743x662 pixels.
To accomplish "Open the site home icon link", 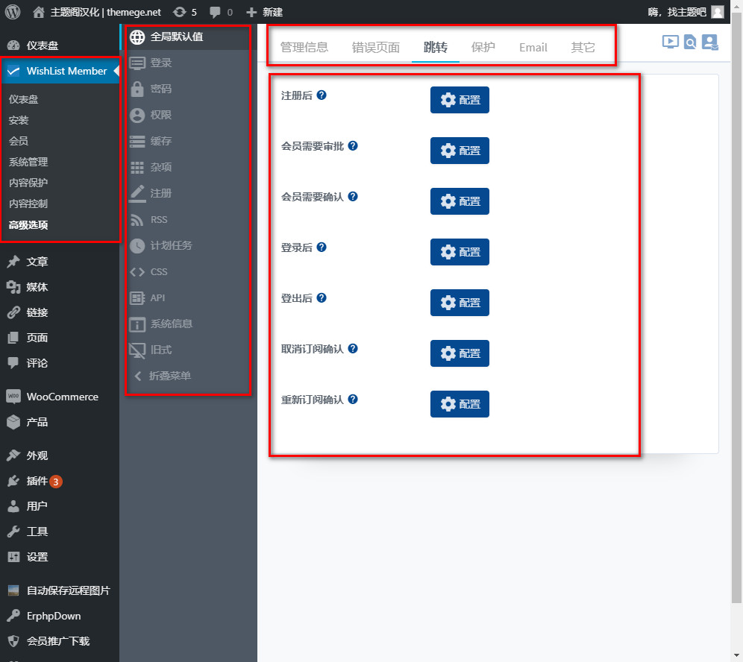I will pos(39,12).
